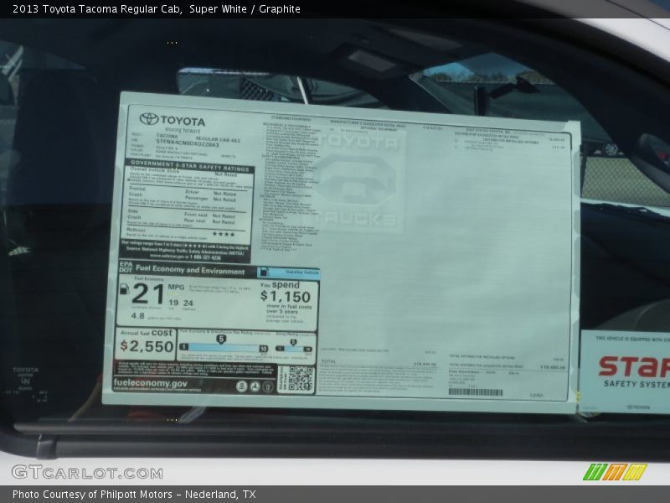Click the city MPG value '19'
Viewport: 670px width, 503px height.
[173, 303]
